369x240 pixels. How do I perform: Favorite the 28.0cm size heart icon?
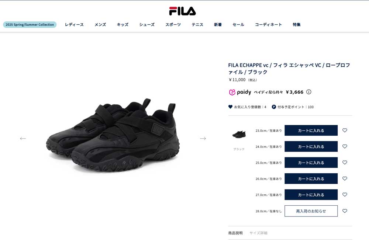[x=345, y=211]
